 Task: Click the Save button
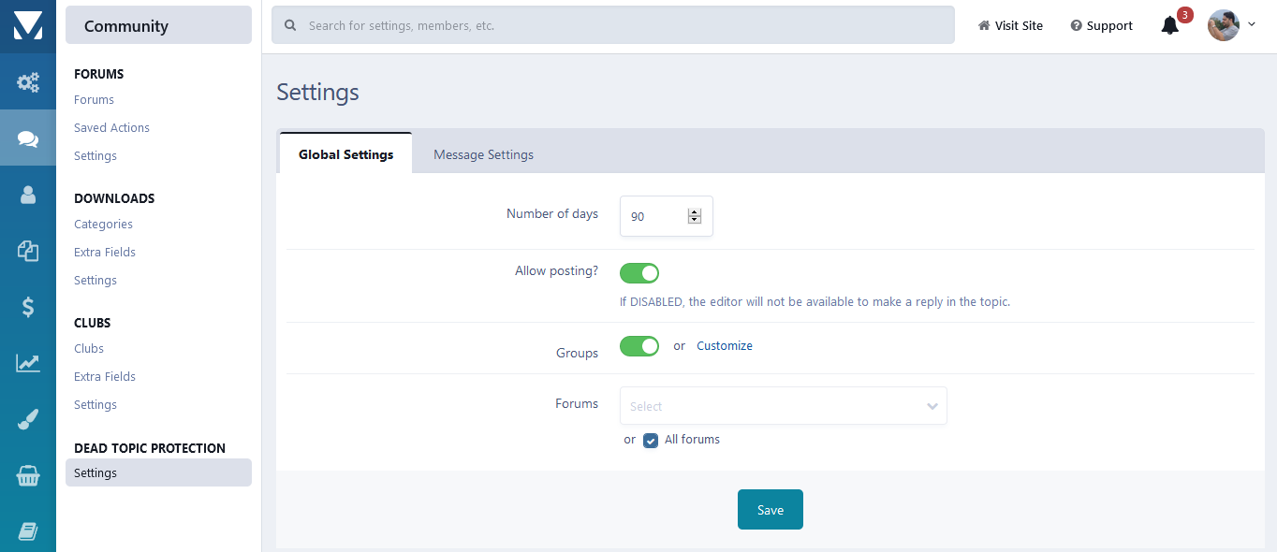[x=771, y=510]
